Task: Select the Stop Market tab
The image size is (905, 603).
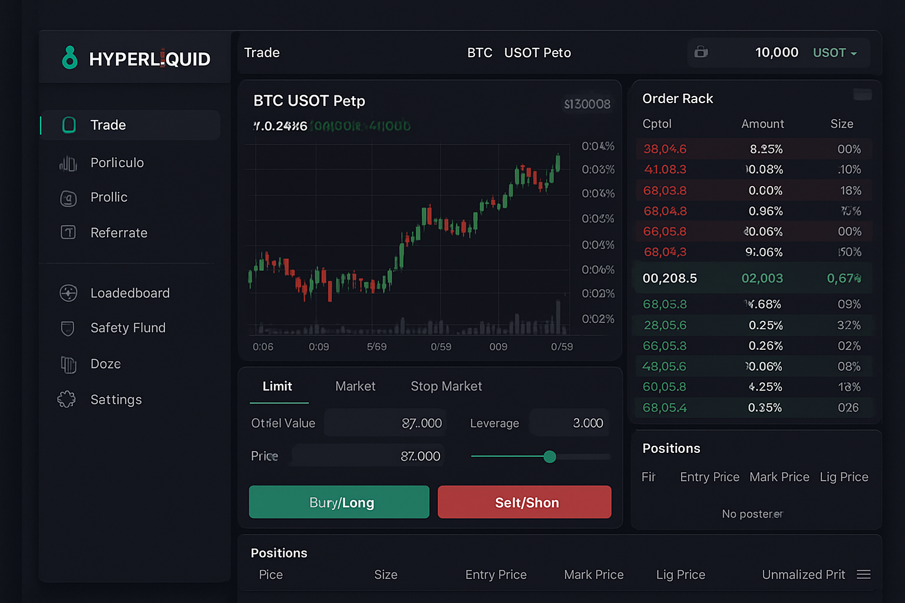Action: (446, 386)
